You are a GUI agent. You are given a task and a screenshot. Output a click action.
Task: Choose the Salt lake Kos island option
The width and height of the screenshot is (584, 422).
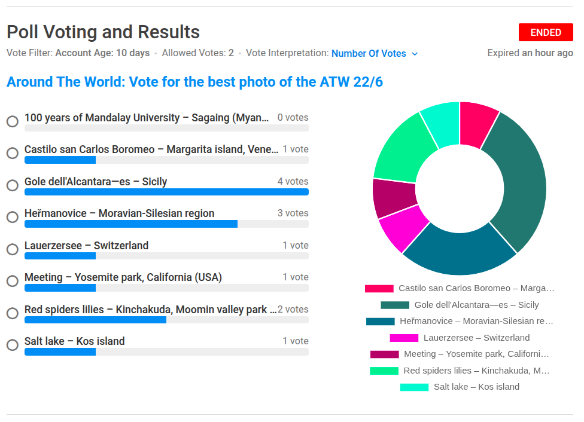click(12, 345)
